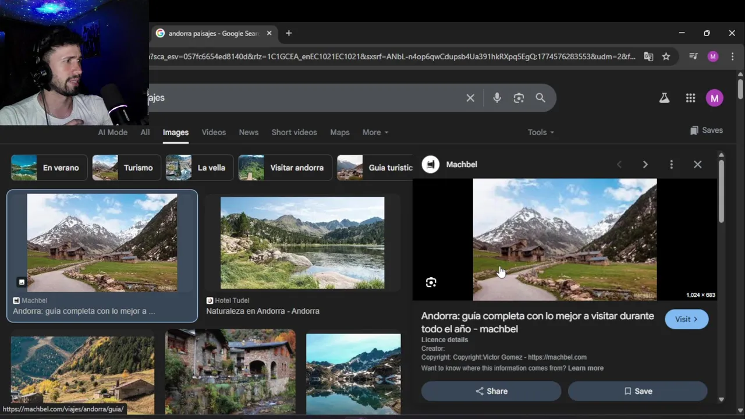Viewport: 745px width, 419px height.
Task: Filter by Guia turistic chip
Action: (375, 168)
